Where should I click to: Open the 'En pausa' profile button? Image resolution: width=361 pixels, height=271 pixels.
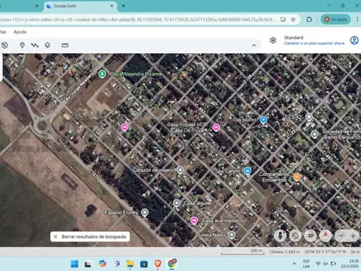click(x=335, y=20)
